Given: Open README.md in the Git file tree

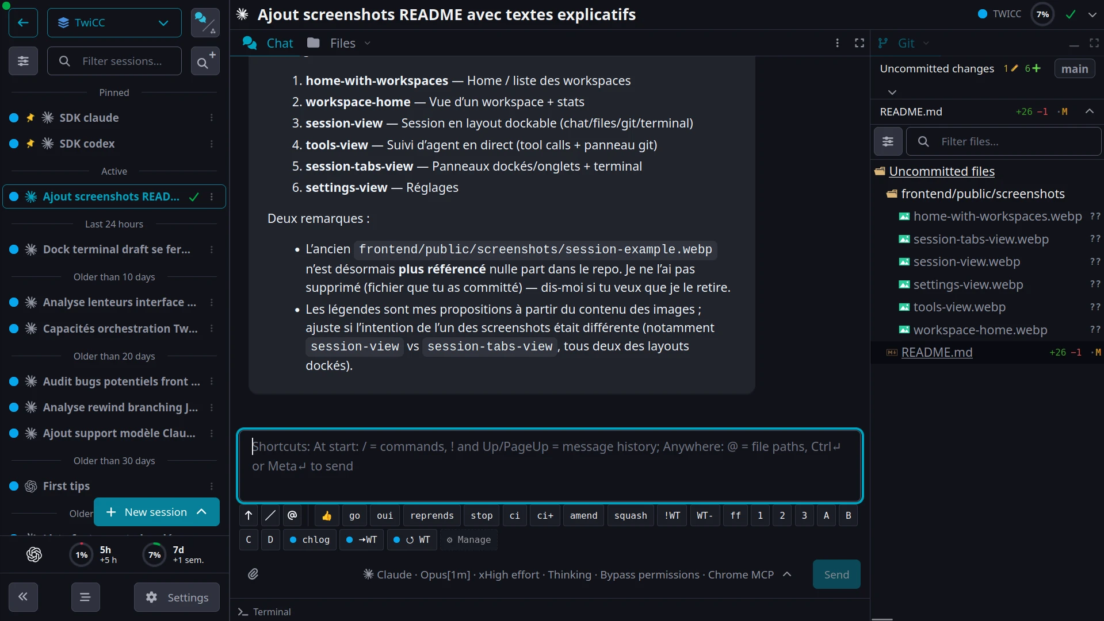Looking at the screenshot, I should pos(937,352).
